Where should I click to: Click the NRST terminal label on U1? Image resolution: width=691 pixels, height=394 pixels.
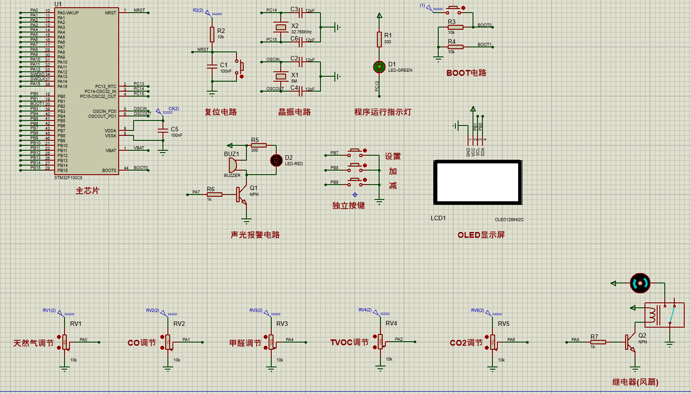point(139,10)
